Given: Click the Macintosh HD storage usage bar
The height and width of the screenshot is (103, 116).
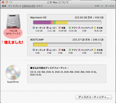Looking at the screenshot, I should [x=67, y=22].
